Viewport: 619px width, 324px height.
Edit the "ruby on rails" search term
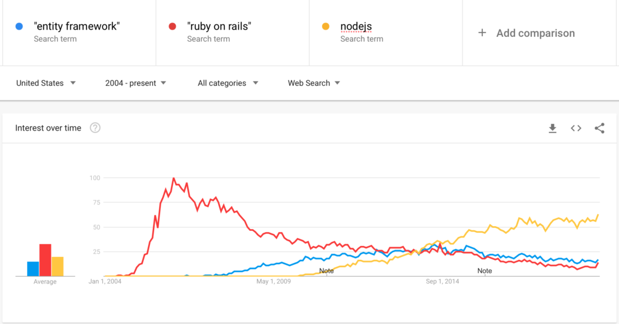(x=219, y=27)
